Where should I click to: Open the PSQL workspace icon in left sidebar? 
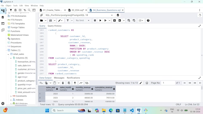pos(3,24)
